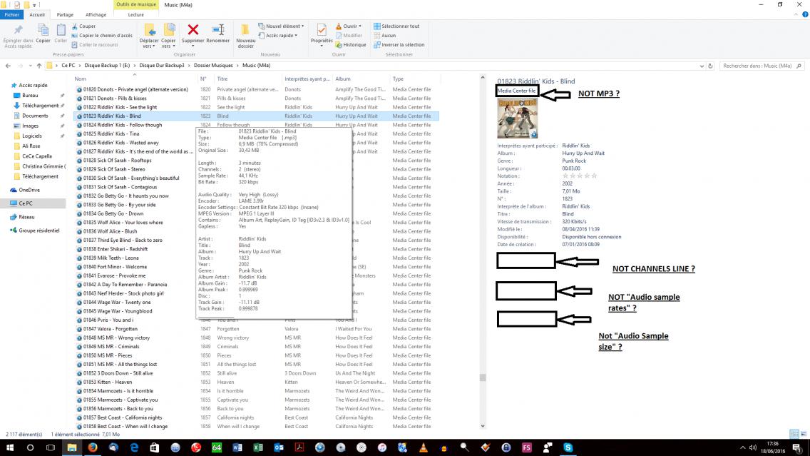
Task: Open Firefox from the taskbar
Action: 92,447
